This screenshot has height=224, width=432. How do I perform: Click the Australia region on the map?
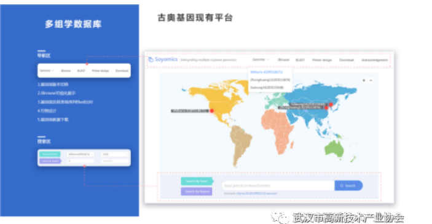334,149
